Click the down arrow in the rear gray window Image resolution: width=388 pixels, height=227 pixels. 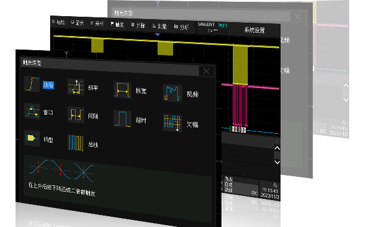click(x=346, y=100)
